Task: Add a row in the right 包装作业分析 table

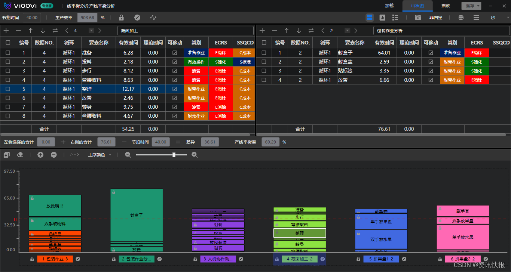Action: [262, 31]
